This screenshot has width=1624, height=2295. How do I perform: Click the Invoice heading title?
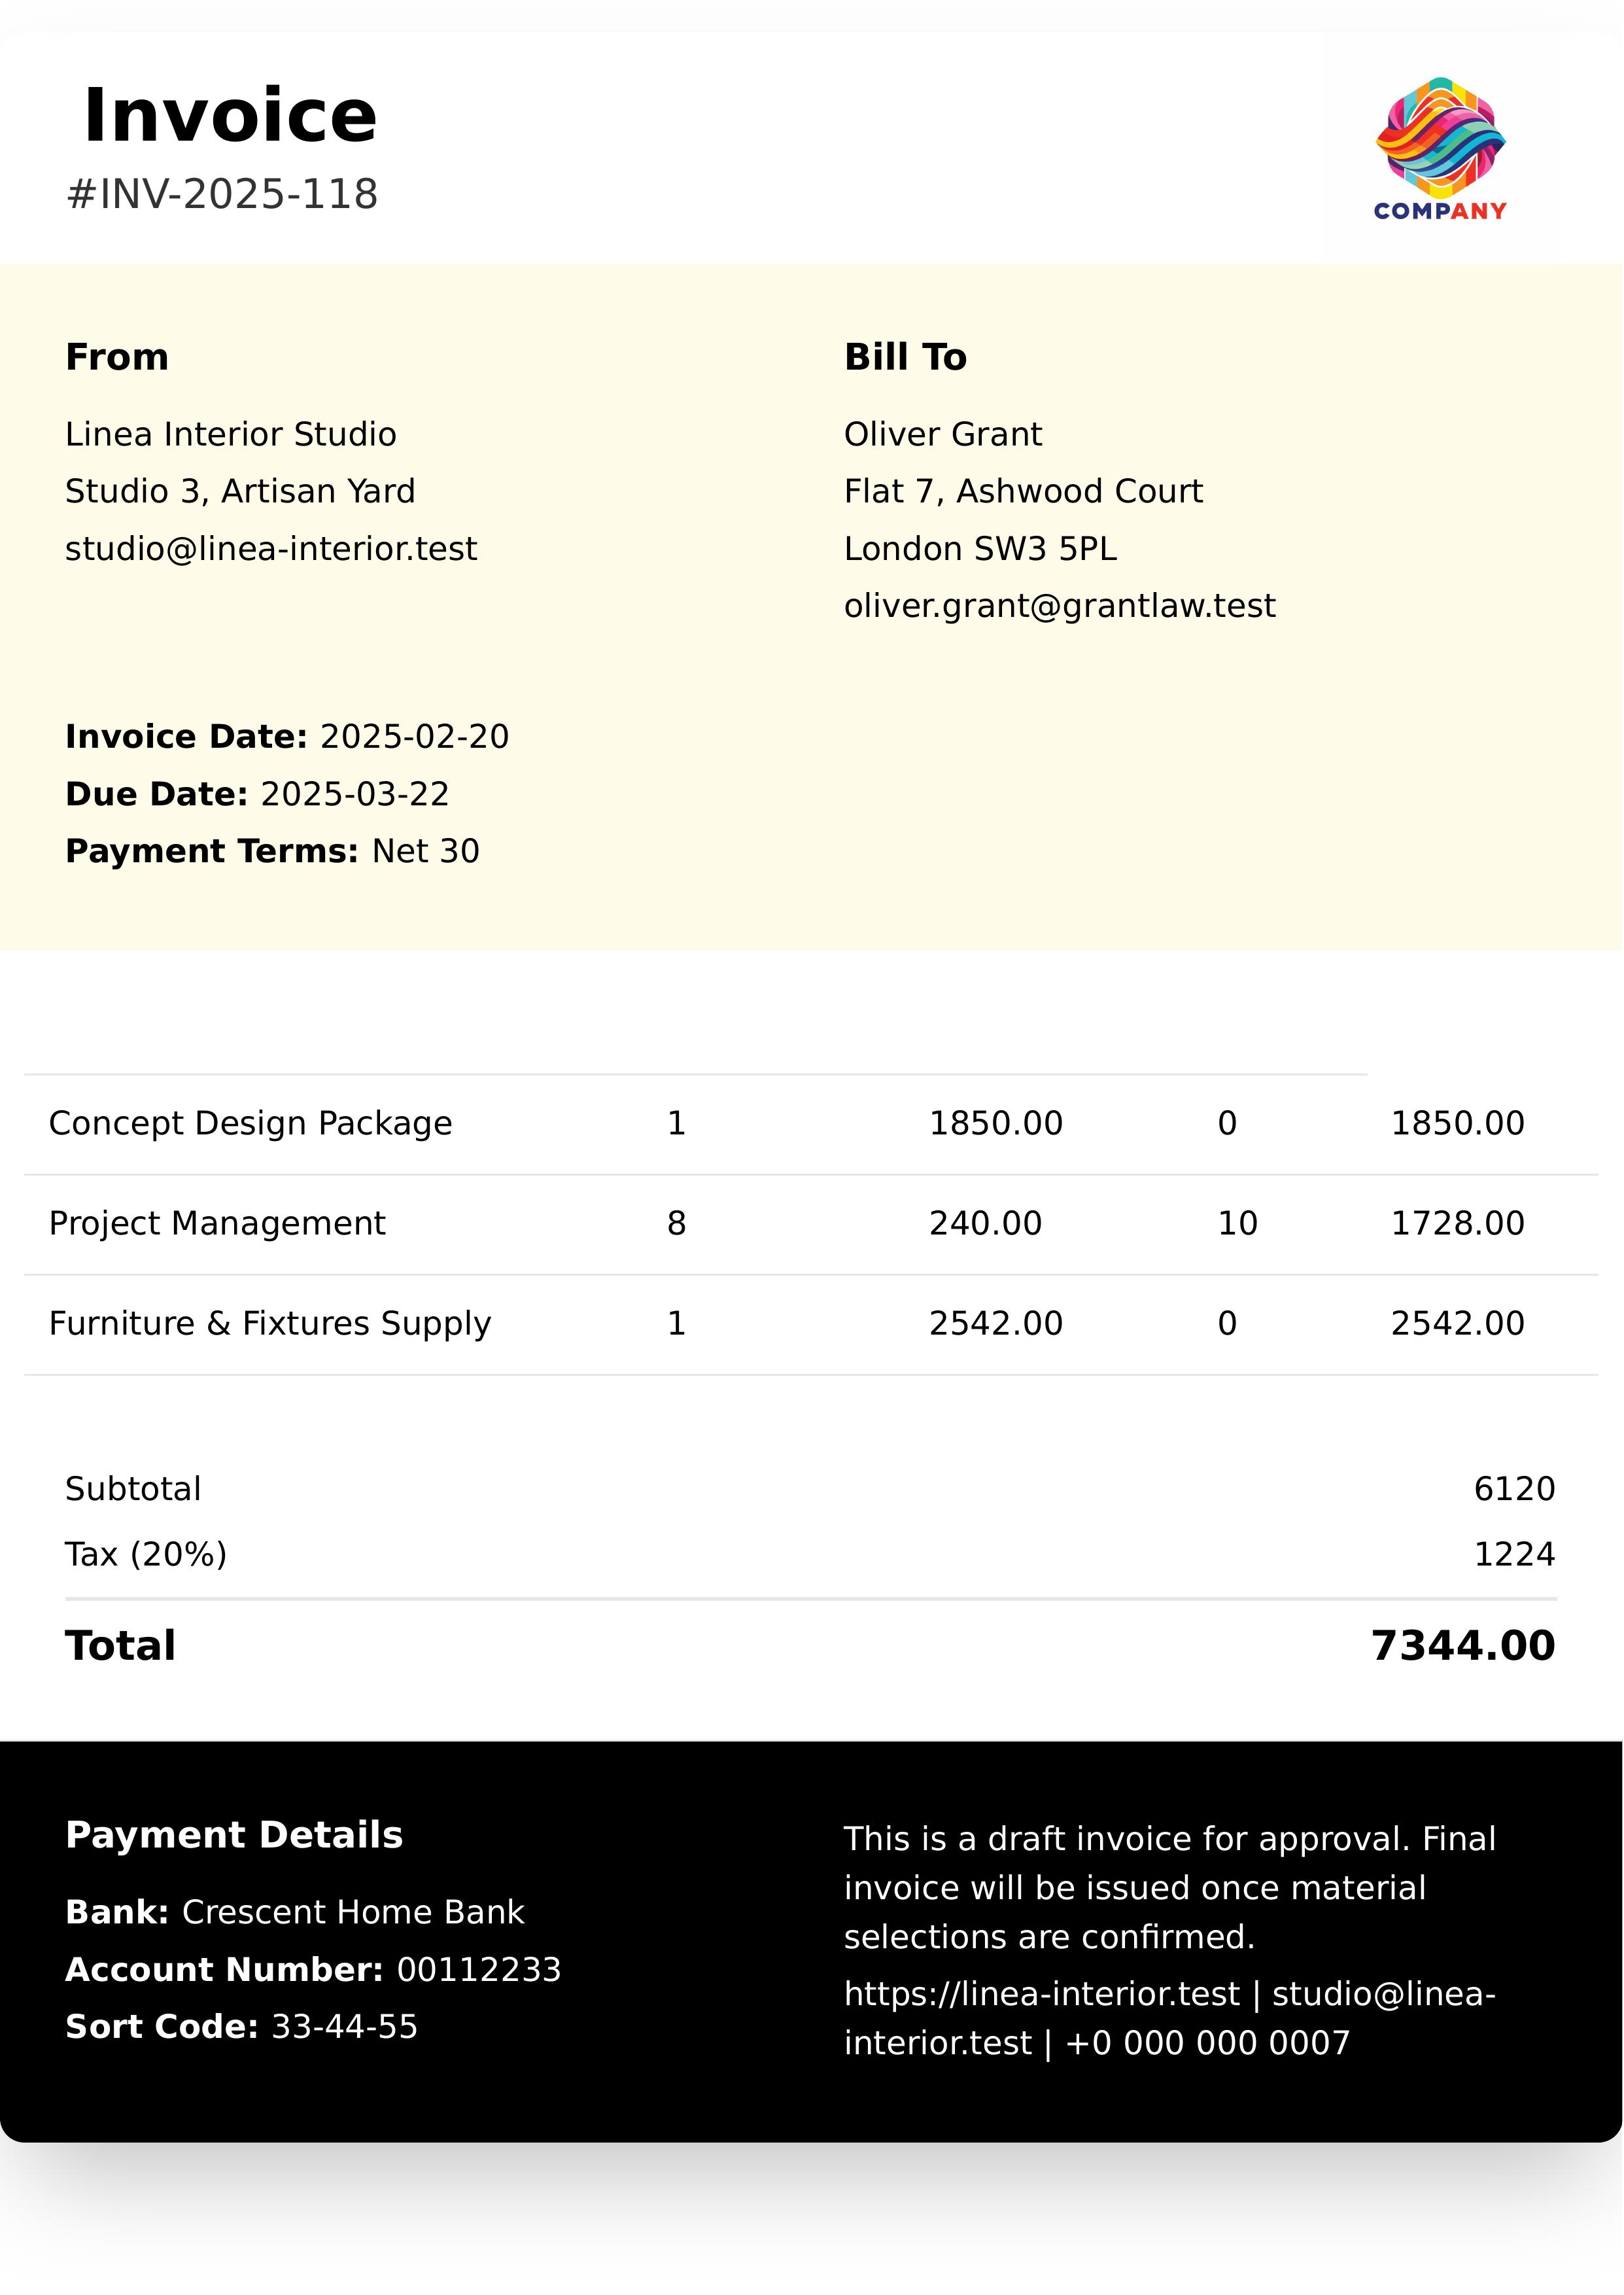[230, 116]
